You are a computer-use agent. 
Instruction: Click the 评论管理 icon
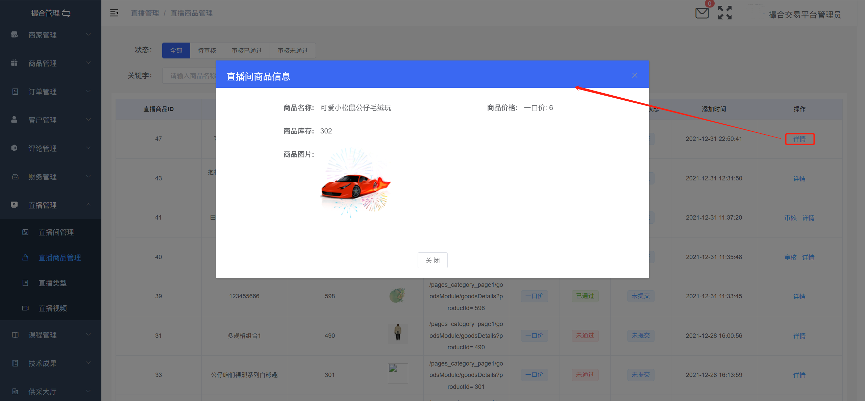click(14, 148)
